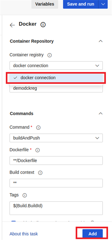The width and height of the screenshot is (112, 240).
Task: Show Build context info icon
Action: (x=40, y=173)
